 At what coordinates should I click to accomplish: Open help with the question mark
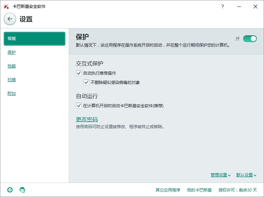[222, 7]
